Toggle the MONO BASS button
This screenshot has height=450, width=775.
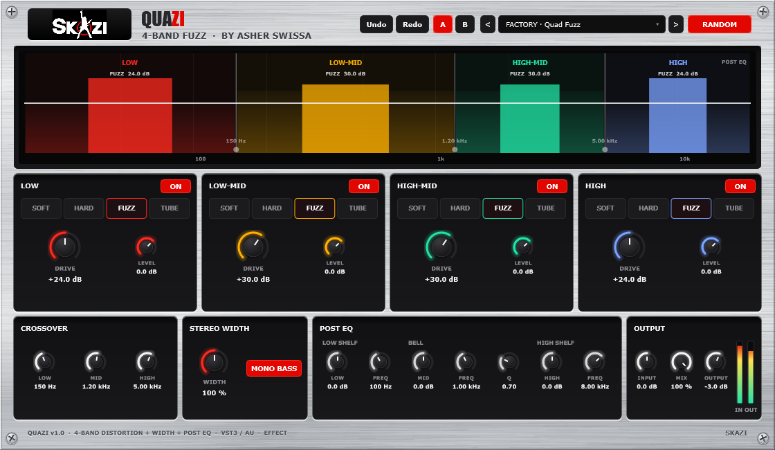point(274,368)
